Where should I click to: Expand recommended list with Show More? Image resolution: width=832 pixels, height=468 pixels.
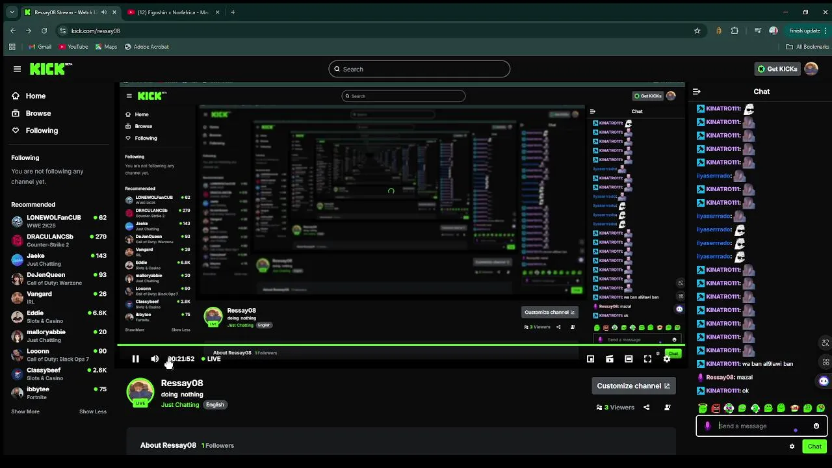[x=25, y=411]
